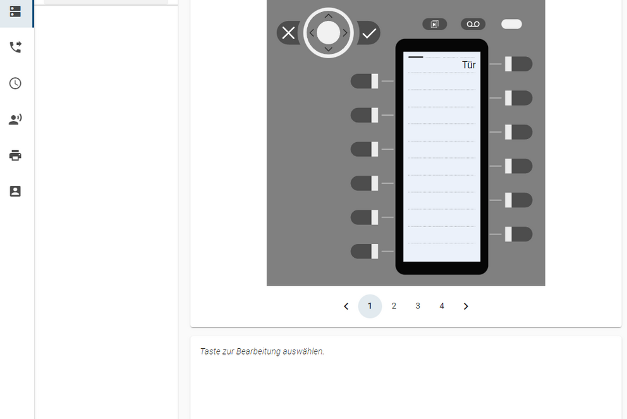
Task: Click the server/dashboard icon in sidebar
Action: [x=15, y=11]
